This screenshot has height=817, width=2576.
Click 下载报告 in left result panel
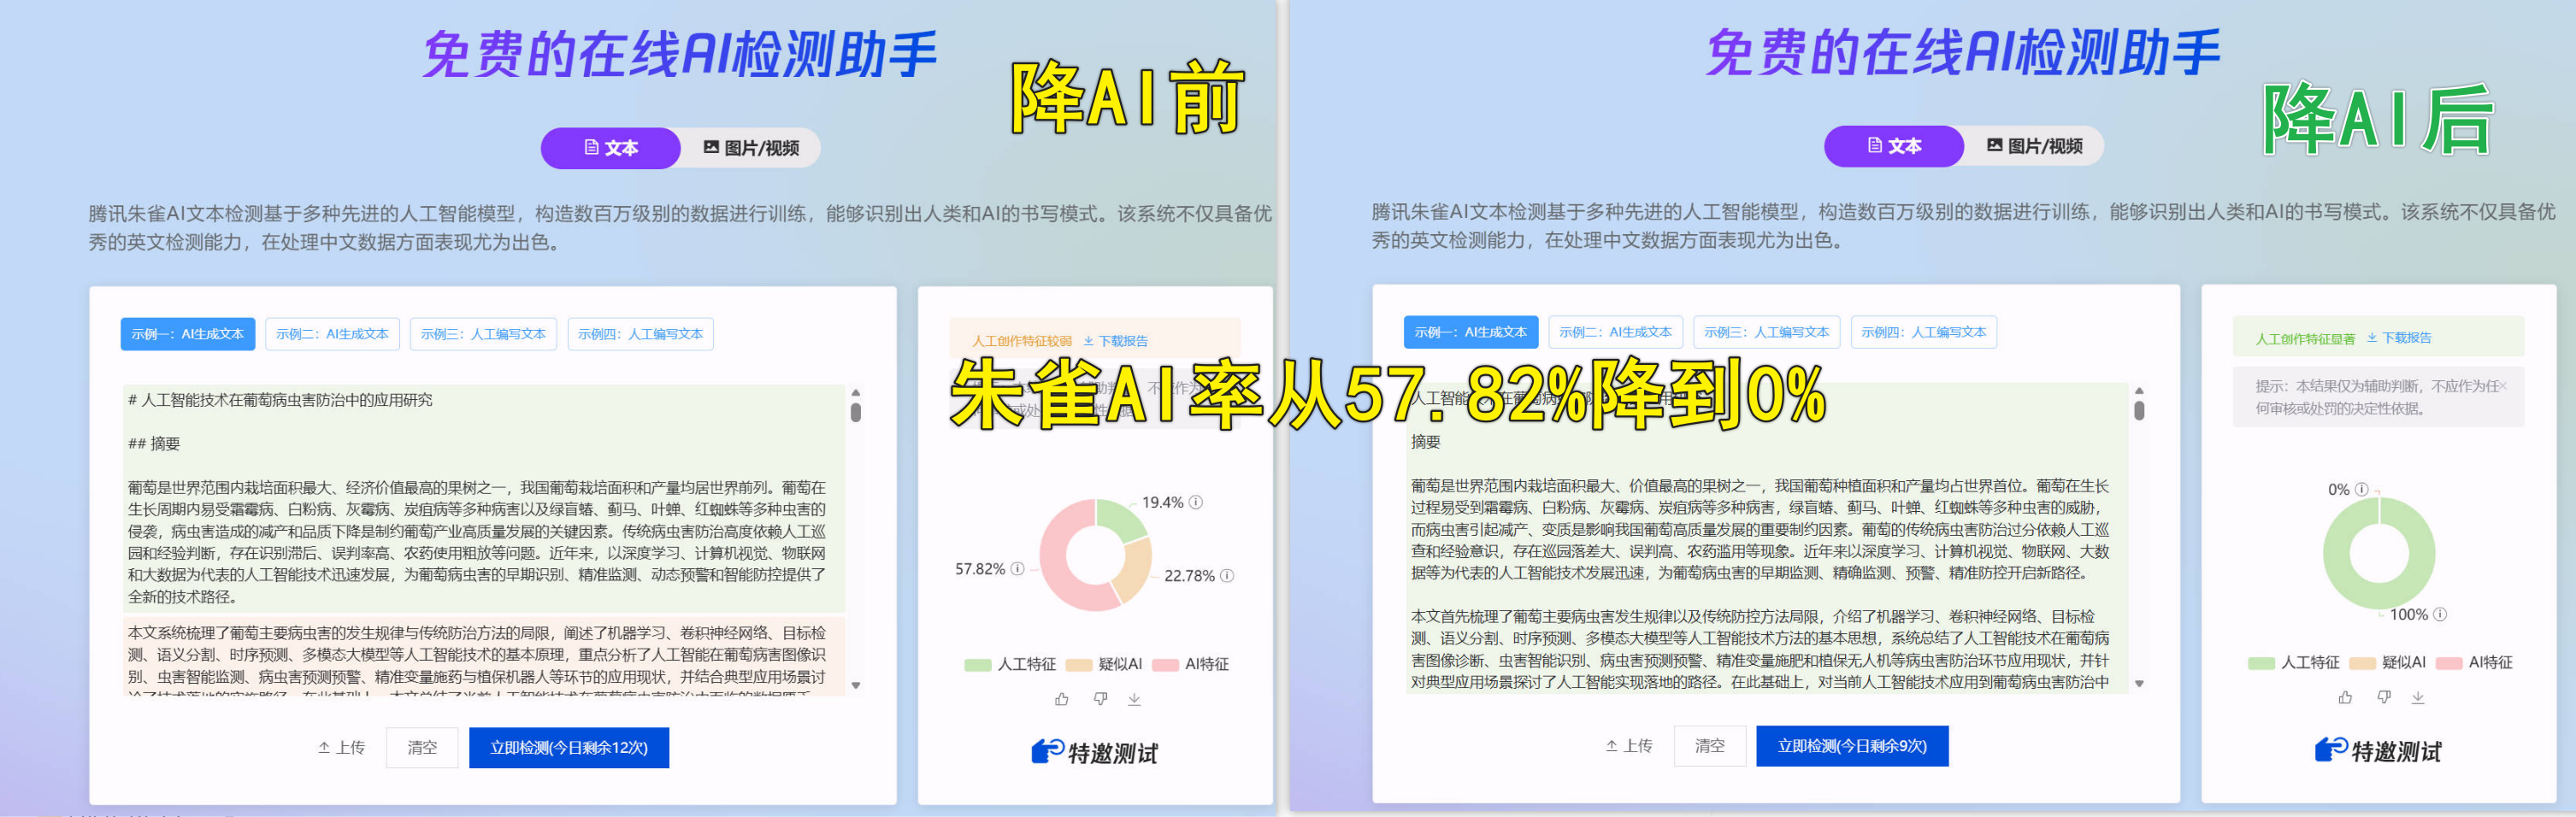tap(1116, 341)
